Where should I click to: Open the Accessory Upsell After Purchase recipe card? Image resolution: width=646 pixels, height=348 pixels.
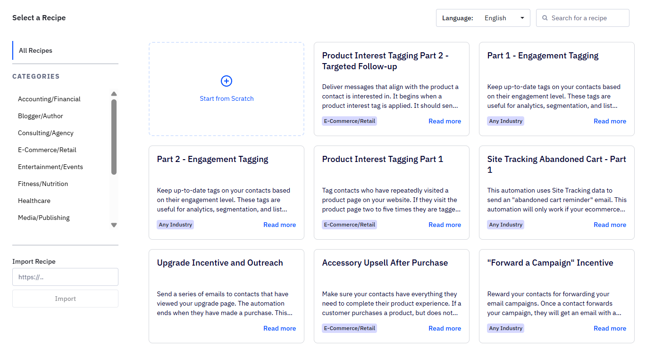coord(385,262)
